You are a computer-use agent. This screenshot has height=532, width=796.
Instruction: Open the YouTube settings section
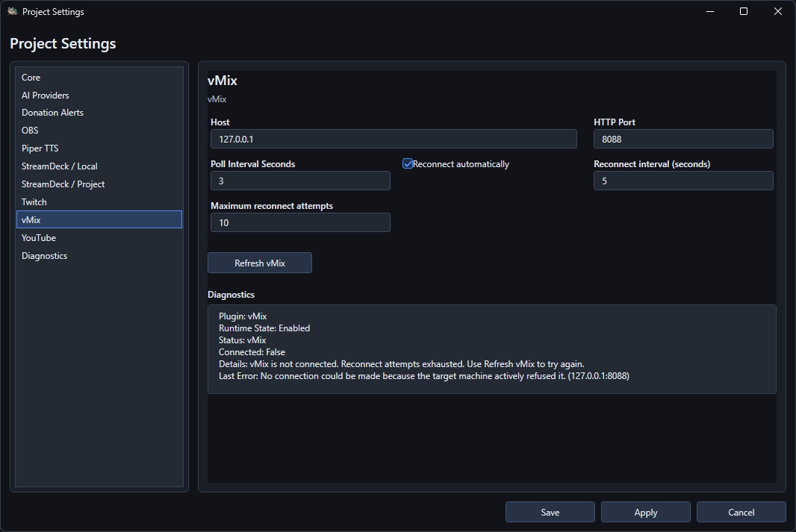(x=99, y=238)
